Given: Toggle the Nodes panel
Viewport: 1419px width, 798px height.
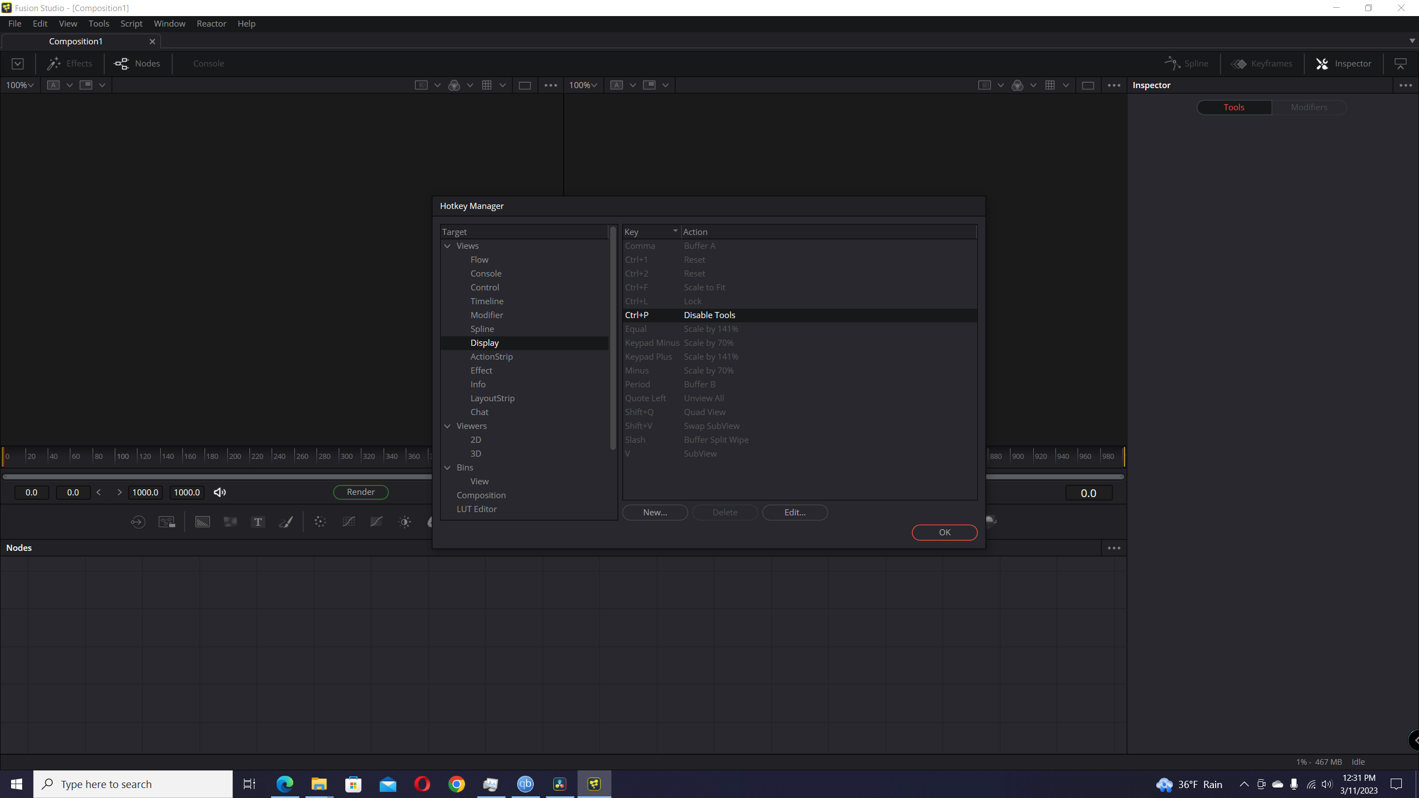Looking at the screenshot, I should (x=137, y=63).
